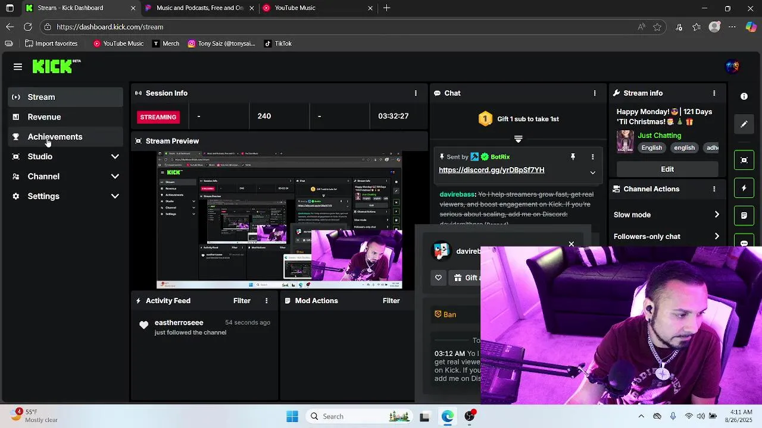Expand the Channel sidebar section
Screen dimensions: 762x428
pyautogui.click(x=65, y=177)
